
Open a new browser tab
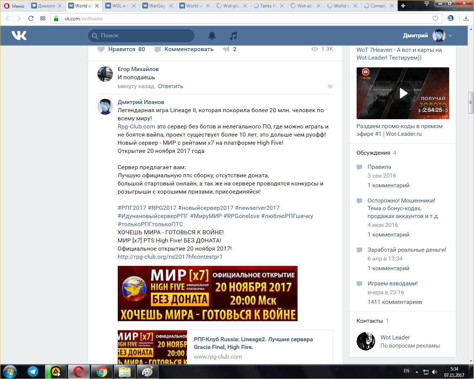pyautogui.click(x=403, y=6)
